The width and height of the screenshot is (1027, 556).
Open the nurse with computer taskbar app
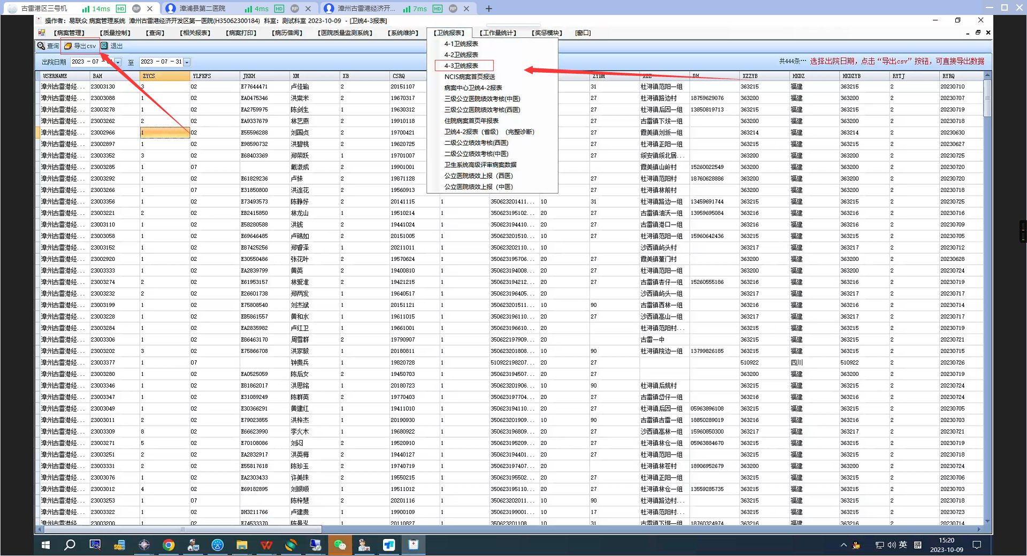(x=193, y=545)
